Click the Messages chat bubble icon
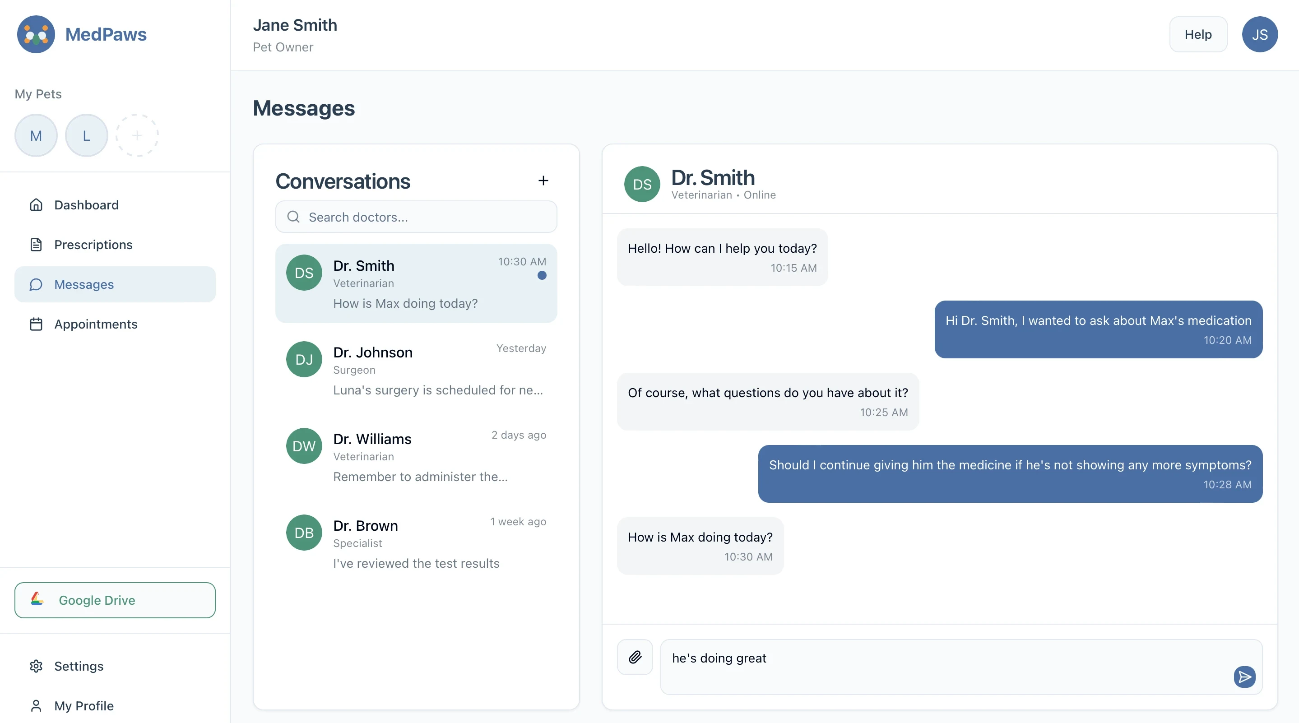 36,284
